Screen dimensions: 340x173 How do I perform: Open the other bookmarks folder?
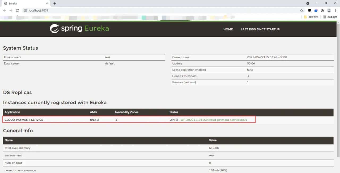tap(311, 17)
